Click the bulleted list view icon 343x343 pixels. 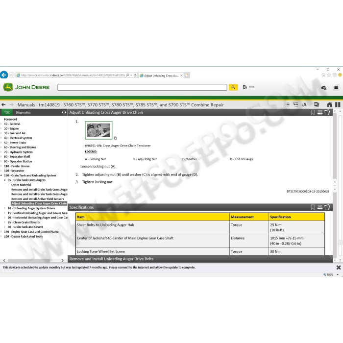click(x=288, y=104)
